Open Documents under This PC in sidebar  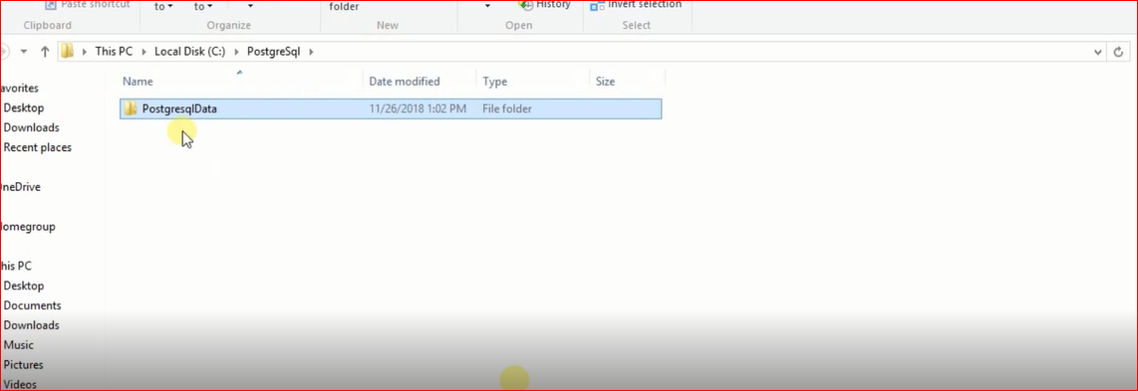pos(32,305)
